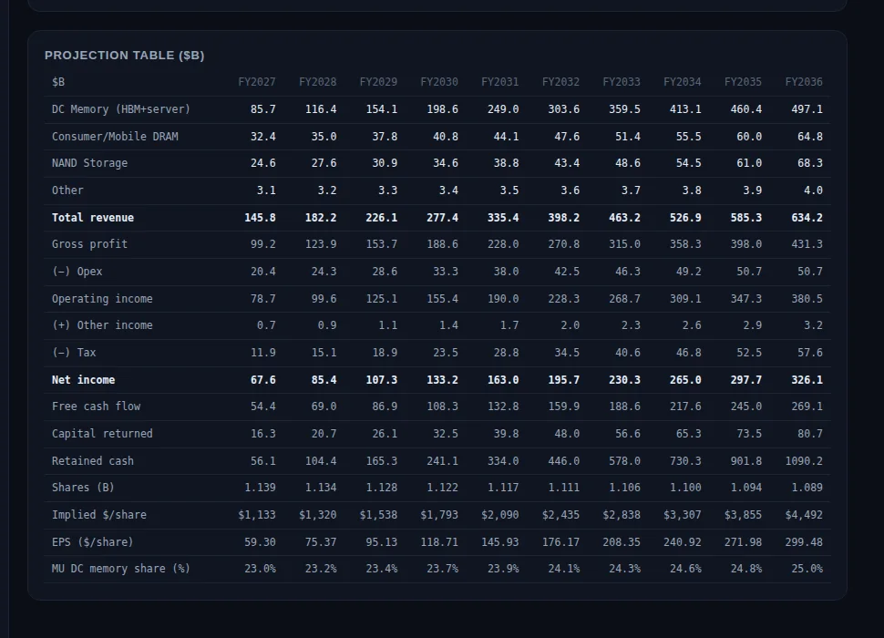Image resolution: width=884 pixels, height=638 pixels.
Task: Click Total revenue value 634.2
Action: (x=807, y=218)
